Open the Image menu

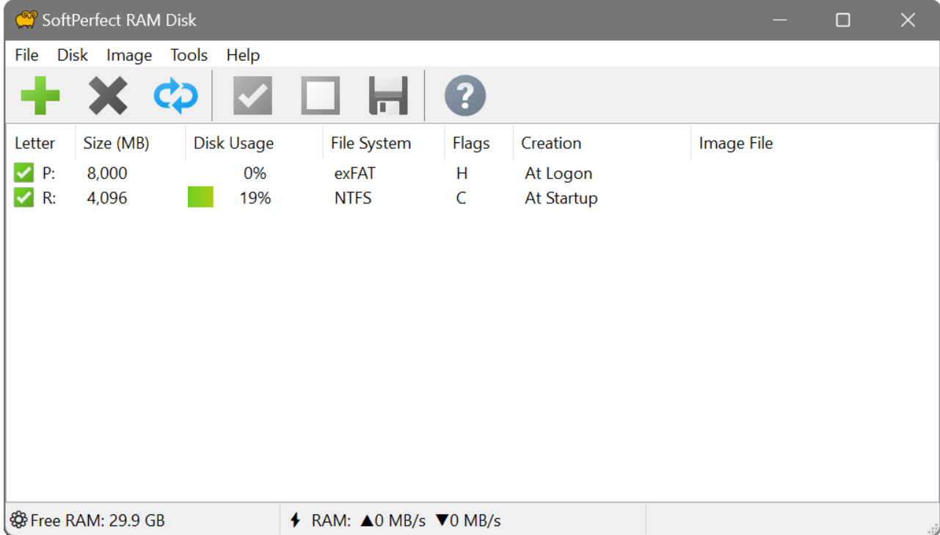click(129, 55)
